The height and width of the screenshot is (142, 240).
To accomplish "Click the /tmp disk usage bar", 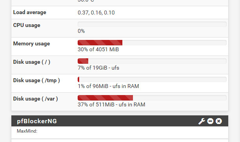I will pyautogui.click(x=152, y=79).
